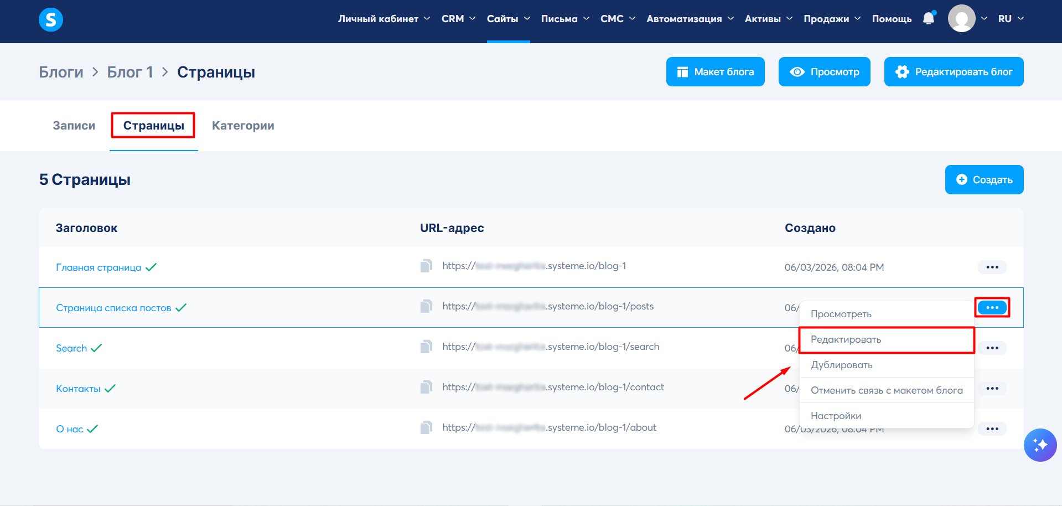Click Макет блога button
The image size is (1062, 506).
click(716, 72)
